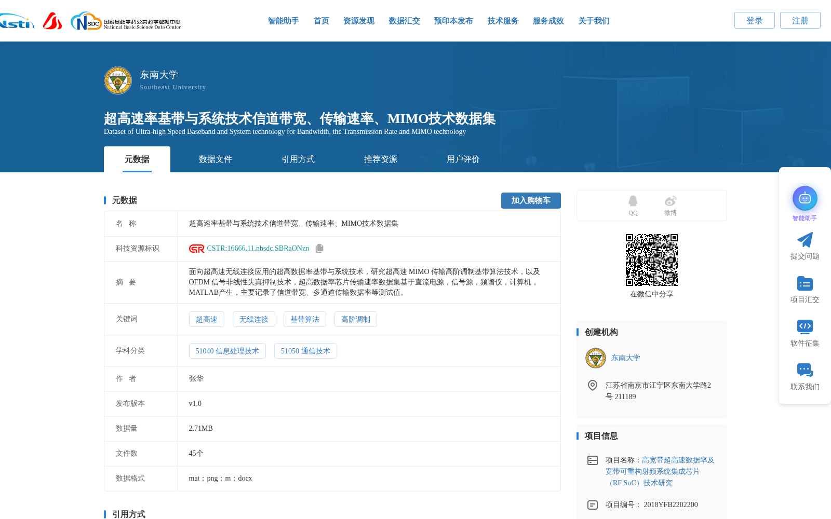This screenshot has height=519, width=831.
Task: Click the 超高速 keyword tag
Action: click(x=207, y=319)
